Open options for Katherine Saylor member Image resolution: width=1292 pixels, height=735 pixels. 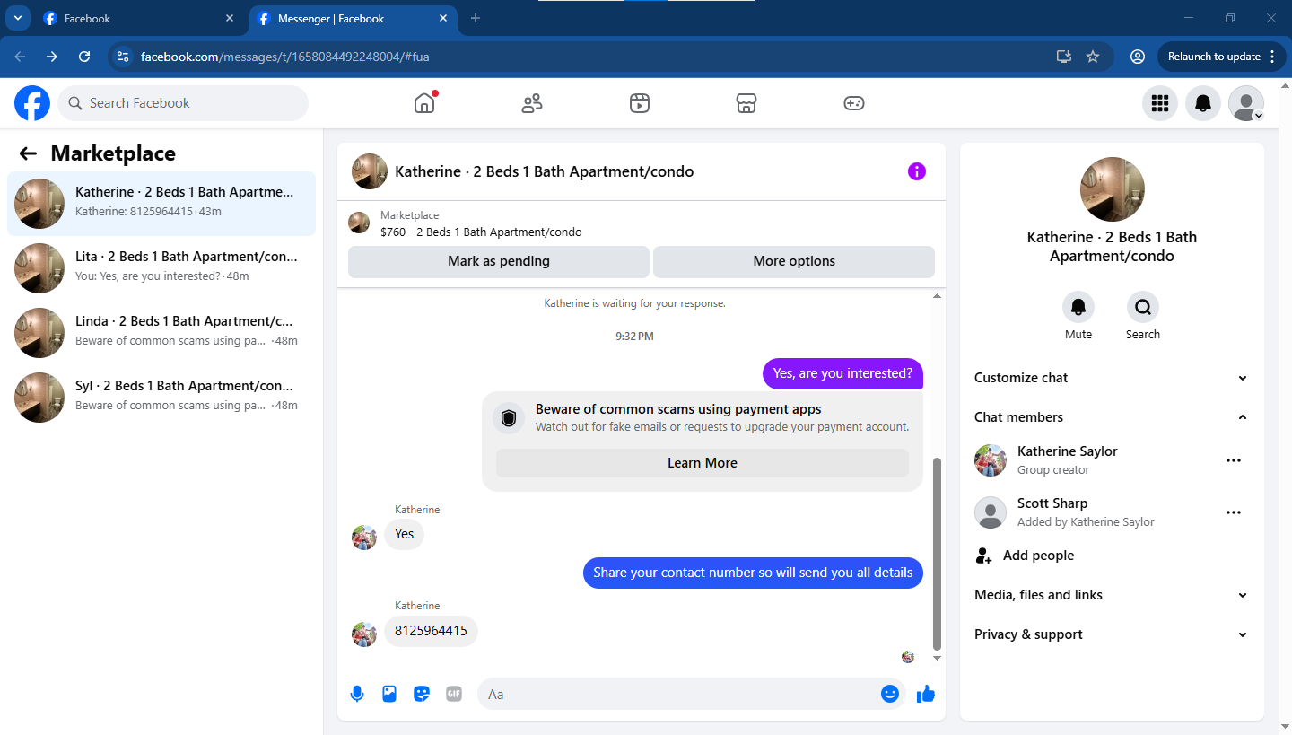tap(1234, 460)
